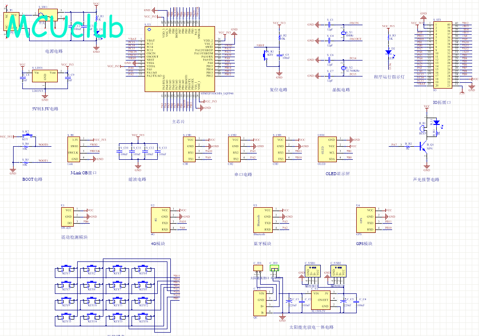479x336 pixels.
Task: Click the LED1 OLED connector block
Action: pos(327,149)
